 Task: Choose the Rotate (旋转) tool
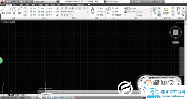(41, 8)
